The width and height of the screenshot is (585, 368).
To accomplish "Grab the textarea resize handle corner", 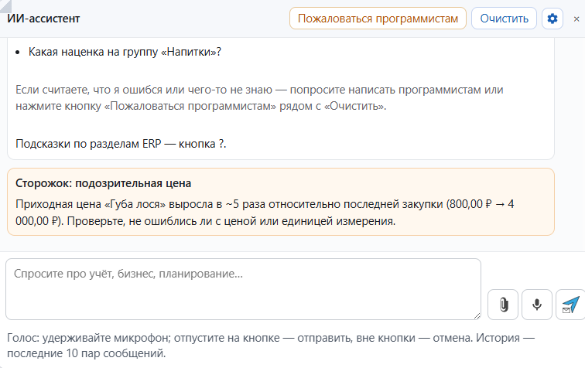I will coord(477,315).
